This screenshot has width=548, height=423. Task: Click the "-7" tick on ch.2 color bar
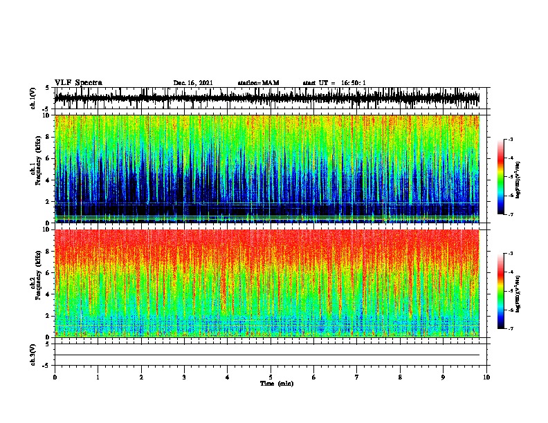click(510, 329)
